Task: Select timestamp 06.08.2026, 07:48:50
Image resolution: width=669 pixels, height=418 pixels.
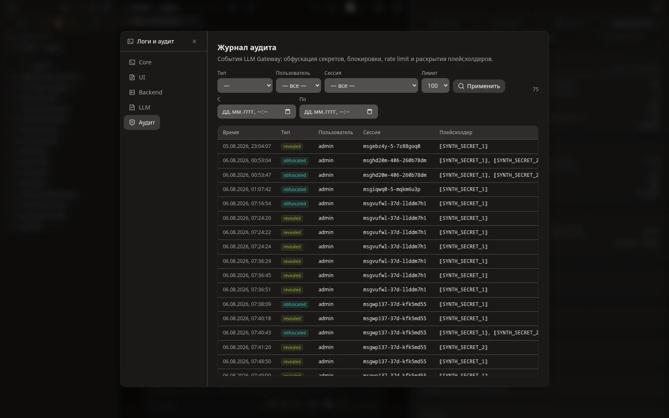Action: (247, 362)
